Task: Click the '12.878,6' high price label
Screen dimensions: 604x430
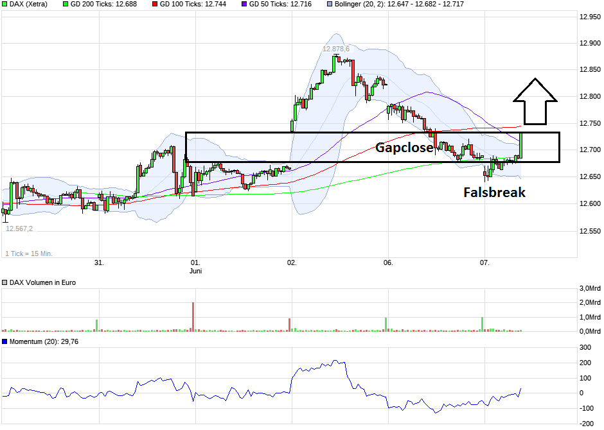Action: click(336, 49)
